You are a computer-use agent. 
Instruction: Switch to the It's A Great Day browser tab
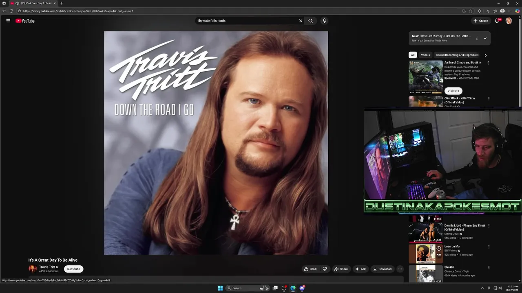point(33,3)
